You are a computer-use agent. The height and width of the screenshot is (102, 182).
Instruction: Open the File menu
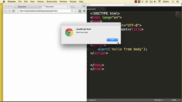click(20, 1)
